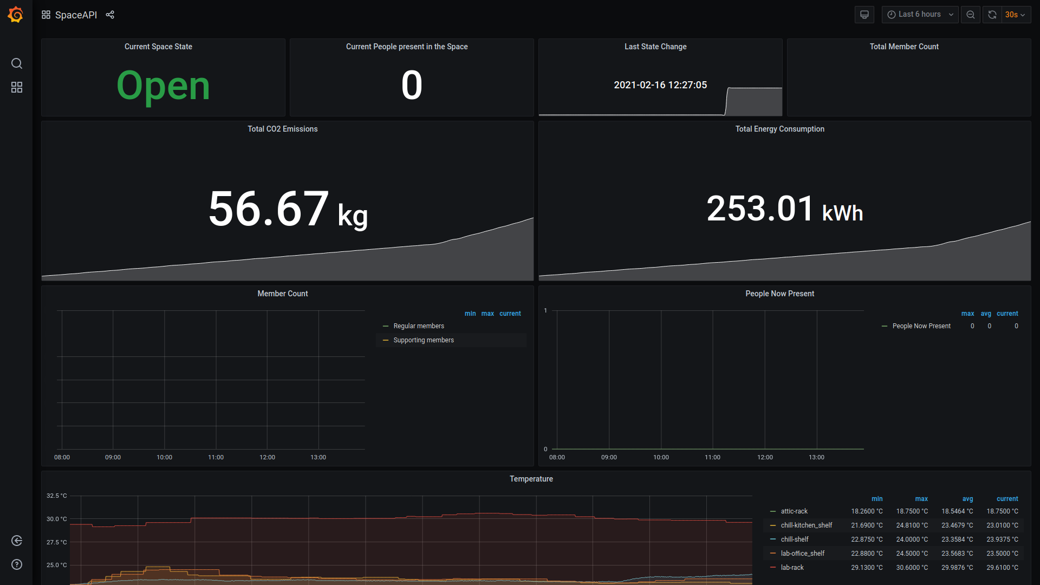This screenshot has height=585, width=1040.
Task: Click the refresh dashboard icon
Action: click(x=992, y=15)
